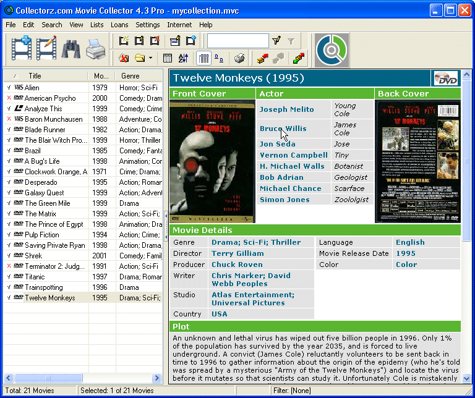Click the folder-with-red-X toolbar icon
This screenshot has width=475, height=398.
(124, 58)
